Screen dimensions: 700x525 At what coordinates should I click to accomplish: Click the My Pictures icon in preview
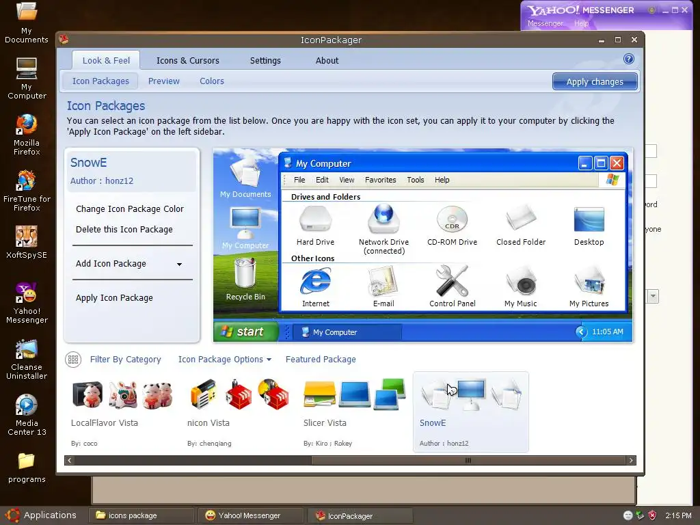[x=589, y=281]
